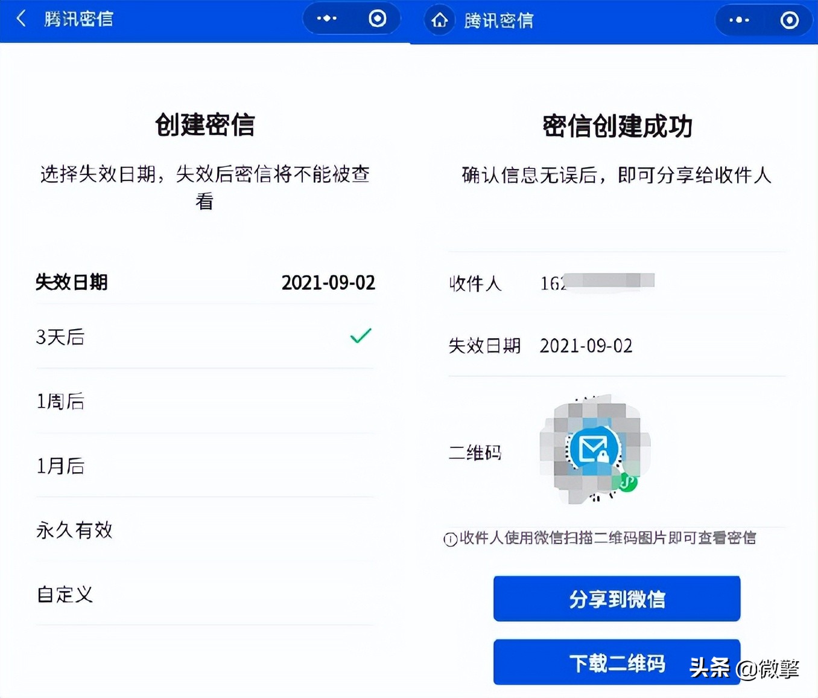
Task: Click the info icon beside QR scan hint
Action: click(451, 539)
